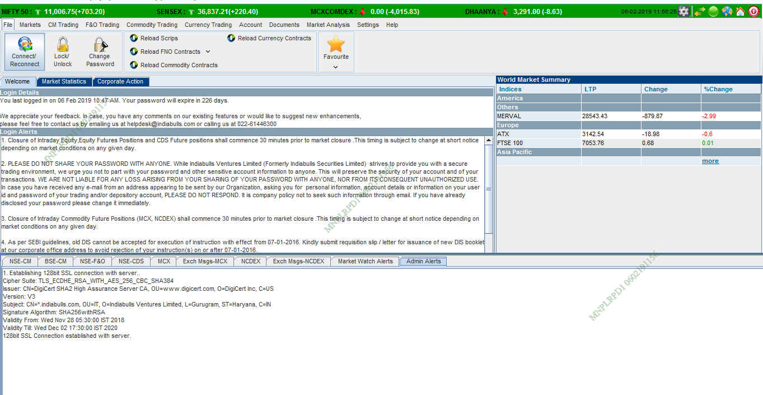Click the green connection status ball
The height and width of the screenshot is (395, 763).
713,11
